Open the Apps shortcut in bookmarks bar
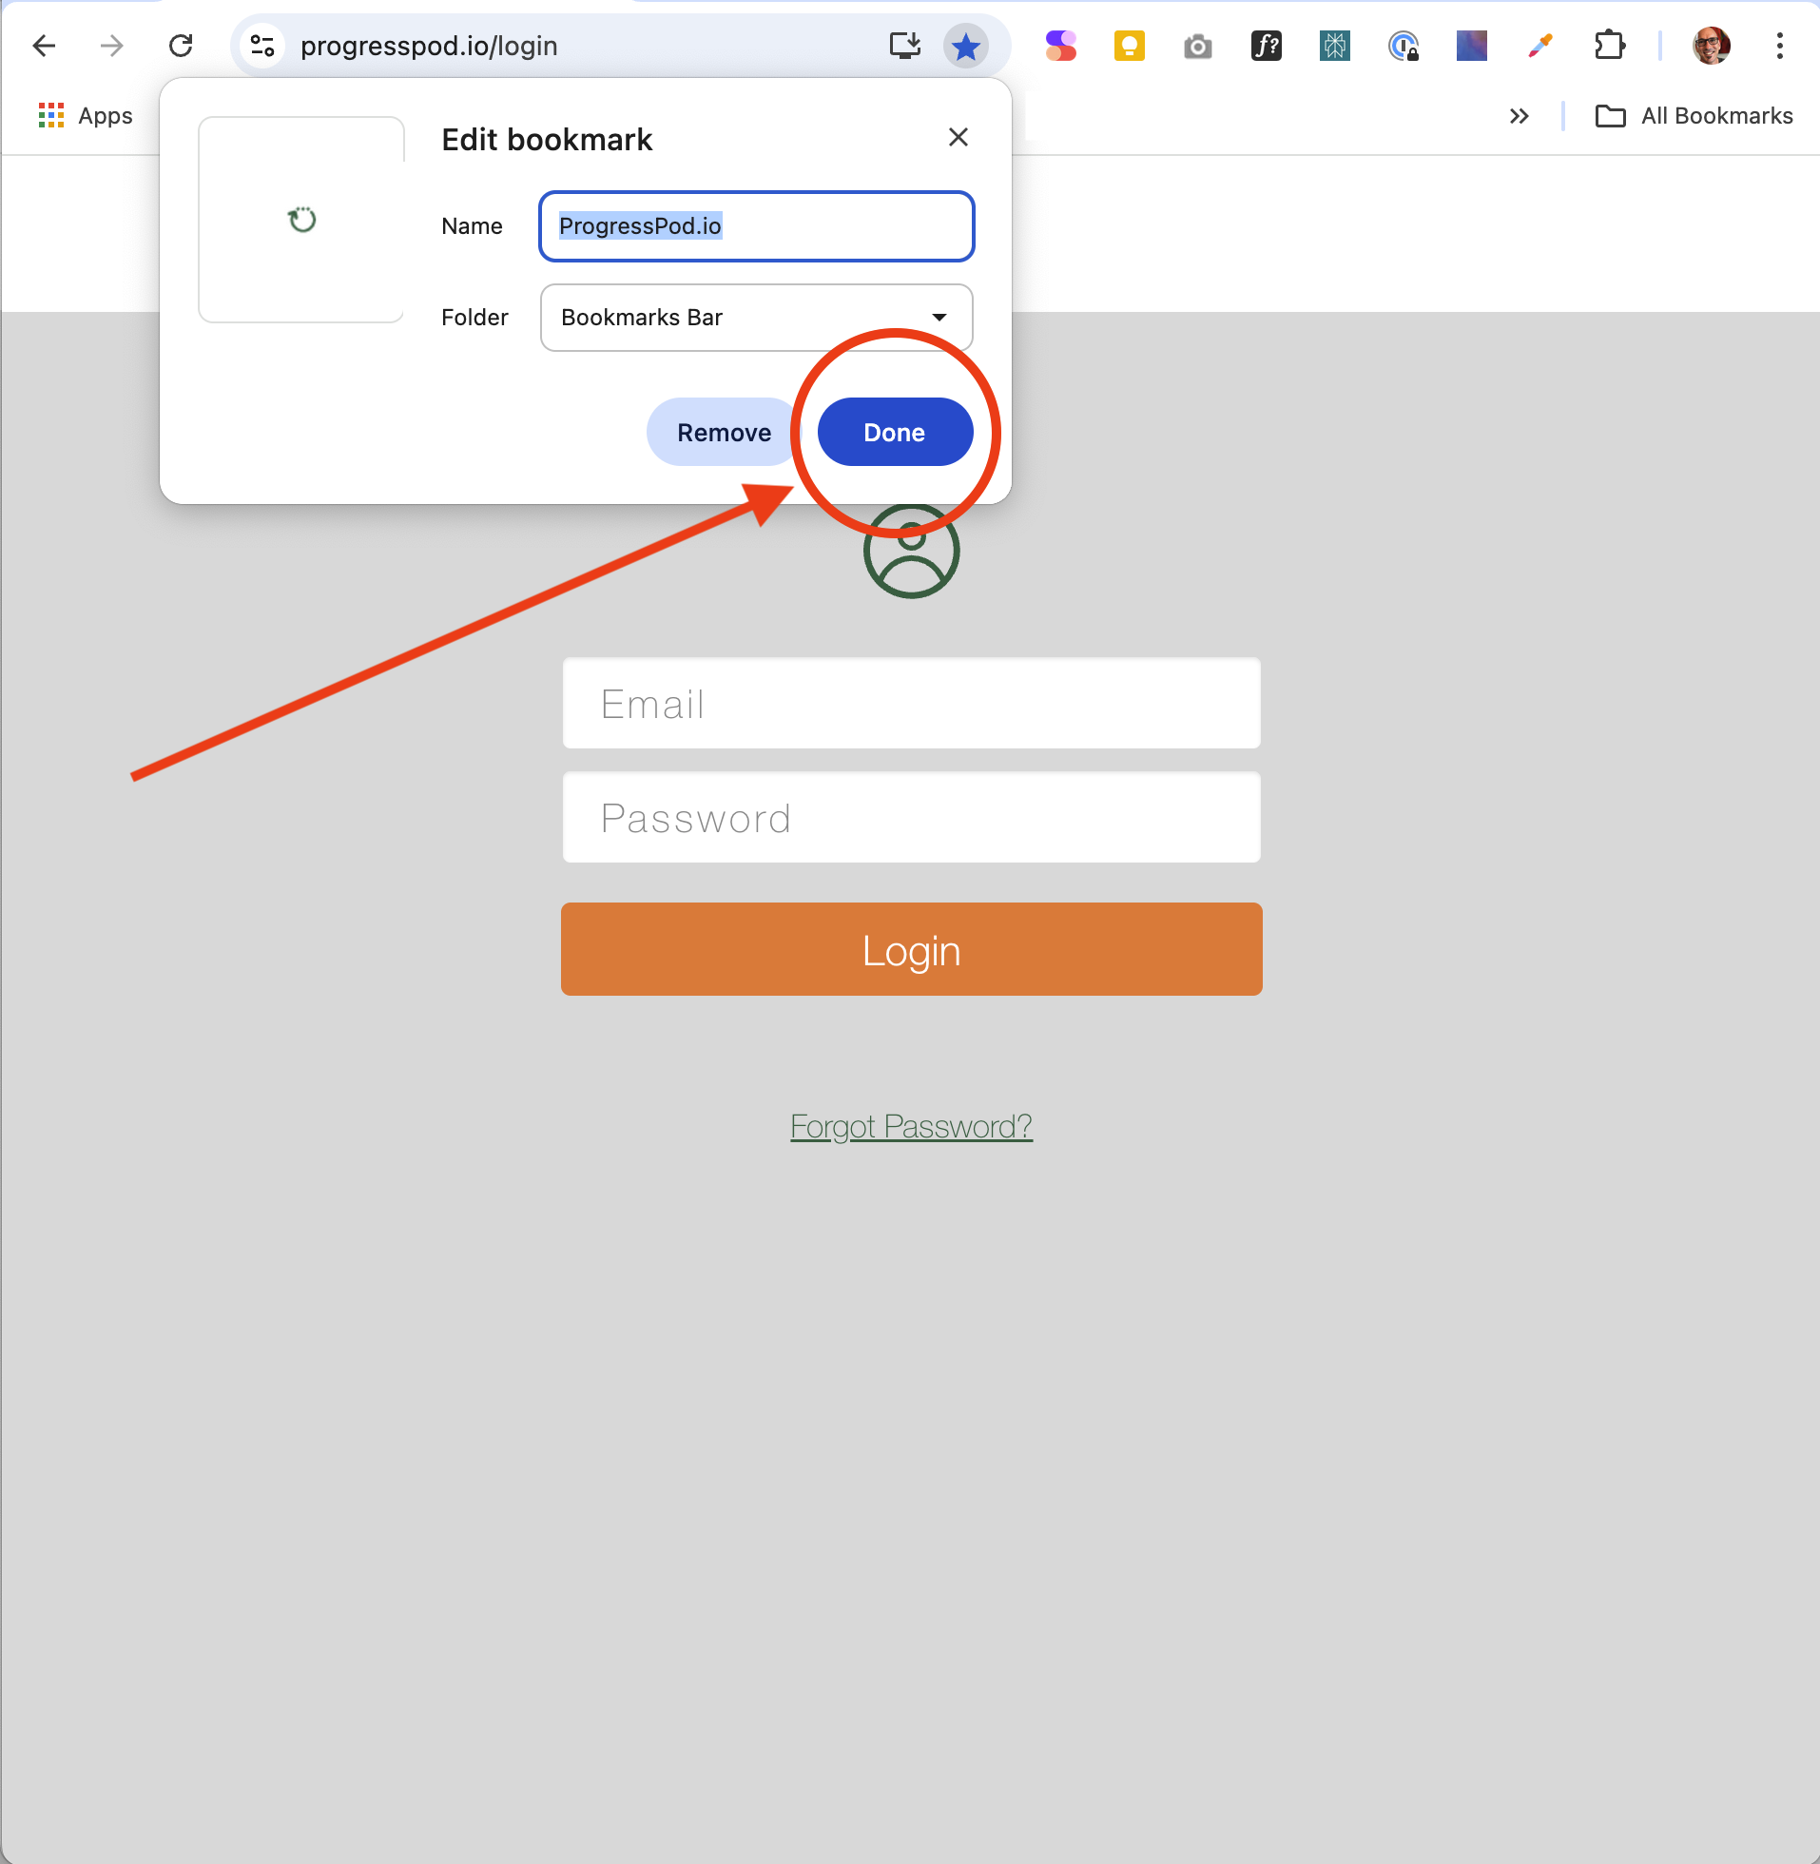Viewport: 1820px width, 1864px height. click(86, 116)
